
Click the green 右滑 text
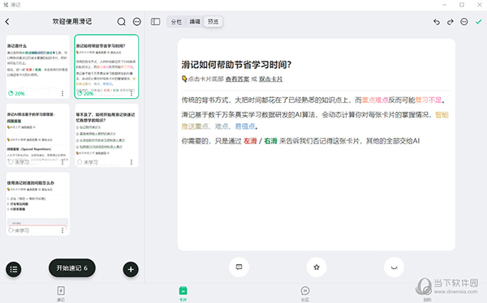click(x=270, y=141)
